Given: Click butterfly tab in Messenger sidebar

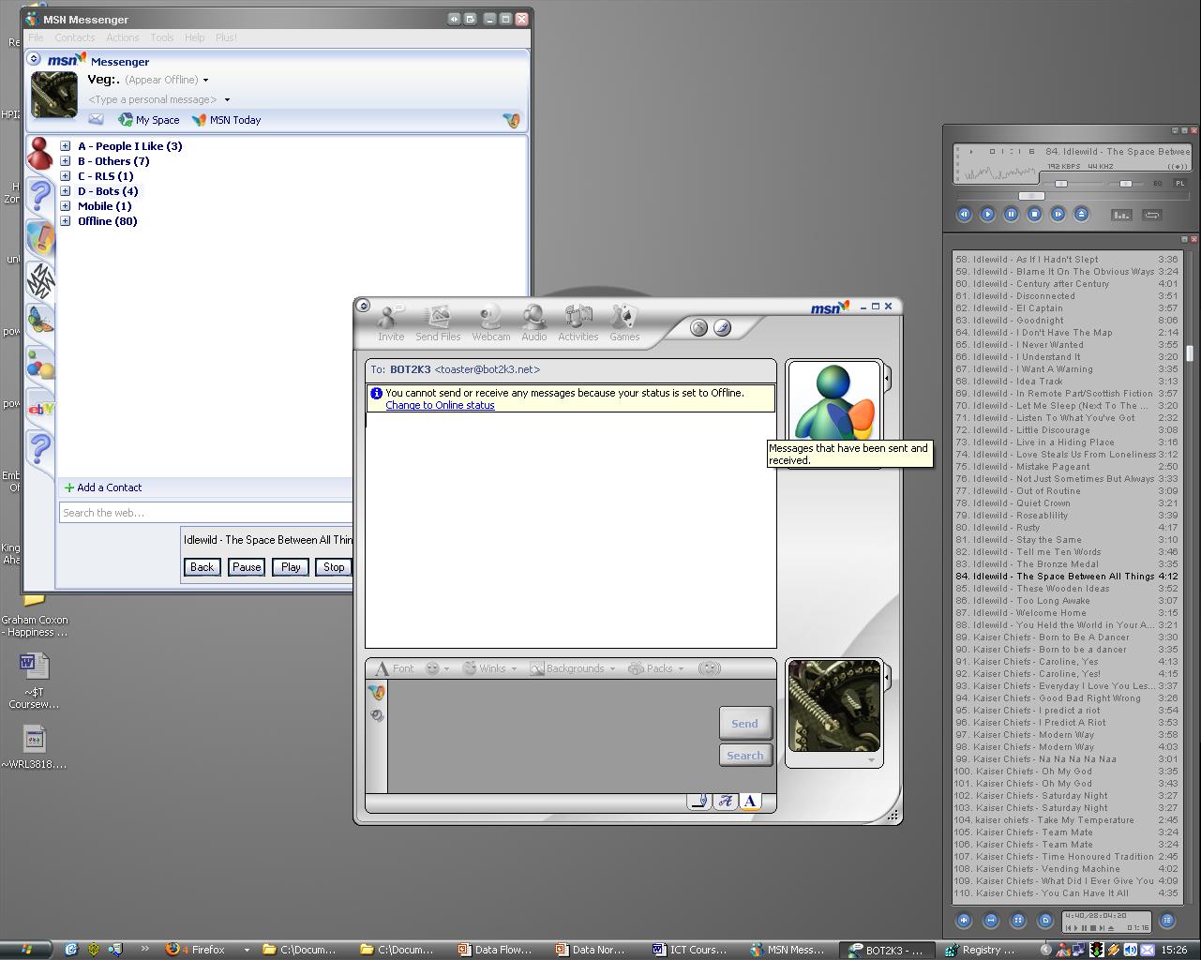Looking at the screenshot, I should point(40,322).
